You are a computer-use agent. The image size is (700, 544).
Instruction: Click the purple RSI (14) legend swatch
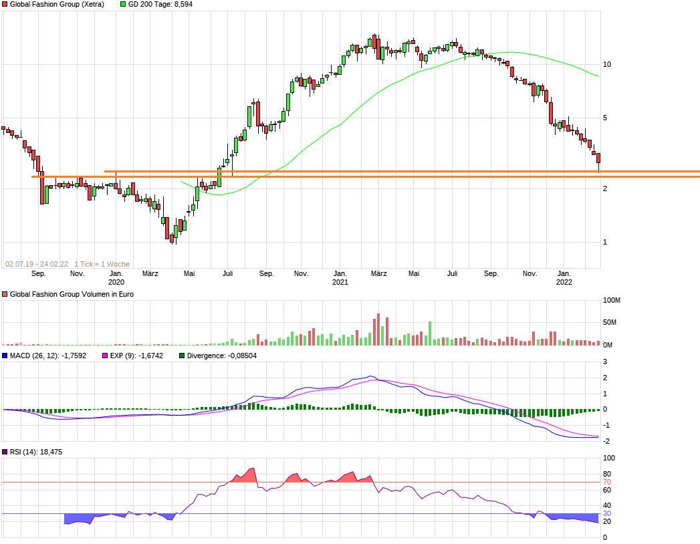[x=5, y=452]
